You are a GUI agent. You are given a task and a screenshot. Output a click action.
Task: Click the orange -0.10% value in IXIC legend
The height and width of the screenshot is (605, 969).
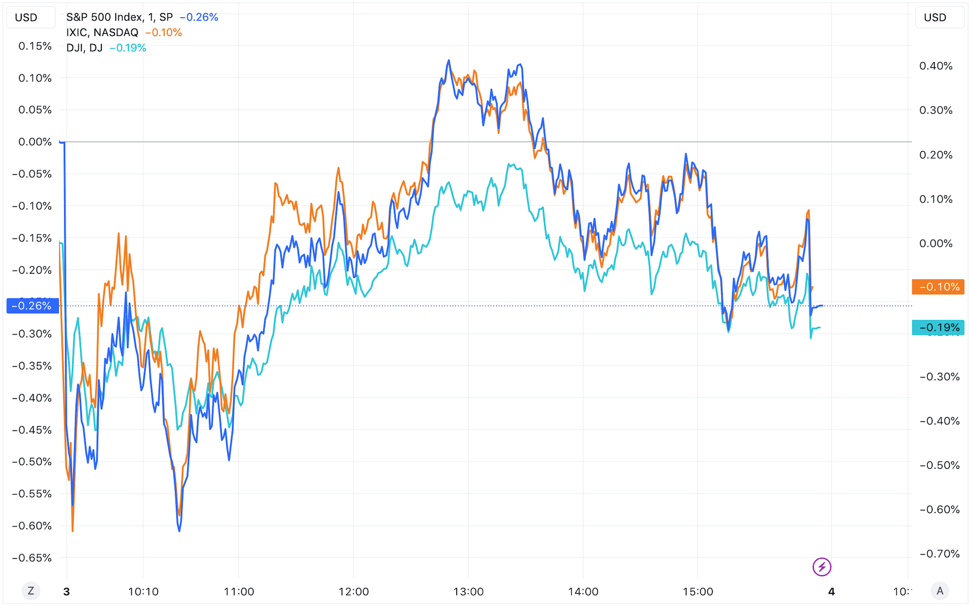[x=164, y=33]
